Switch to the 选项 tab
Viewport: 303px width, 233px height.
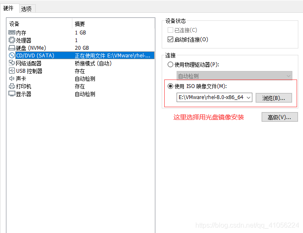coord(26,9)
